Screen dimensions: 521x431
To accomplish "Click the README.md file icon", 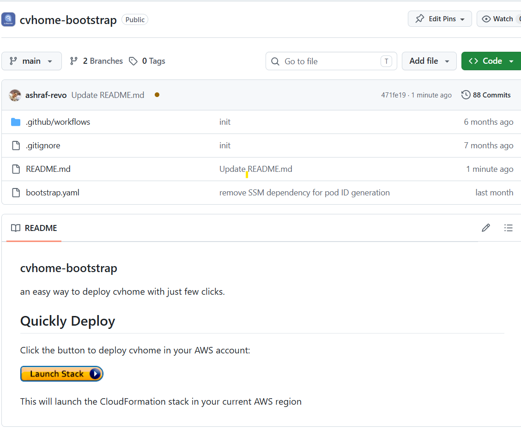I will pos(16,169).
